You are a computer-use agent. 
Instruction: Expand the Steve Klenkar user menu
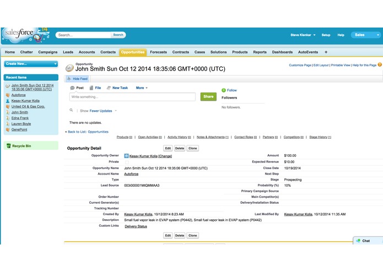[303, 35]
